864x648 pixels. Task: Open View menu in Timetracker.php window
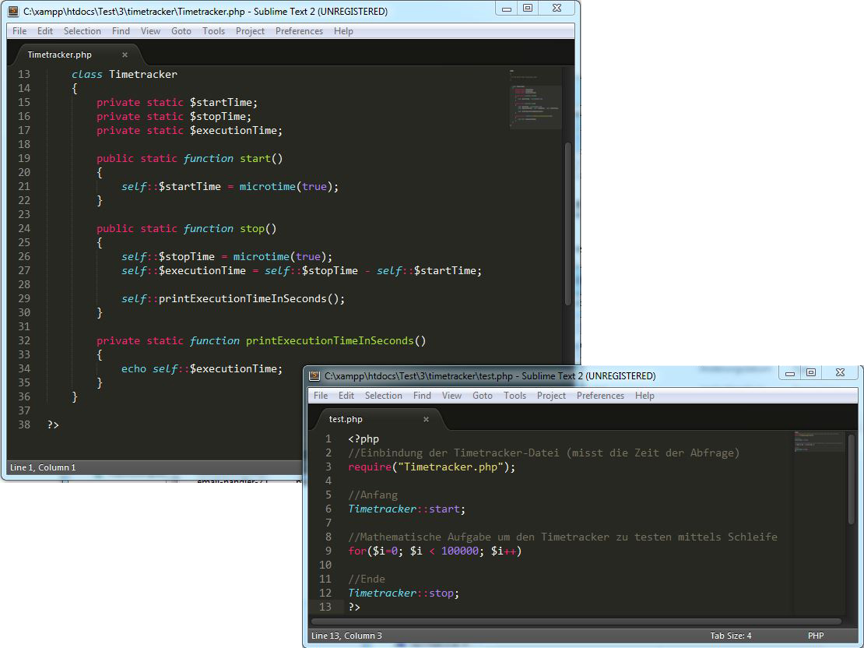coord(150,31)
